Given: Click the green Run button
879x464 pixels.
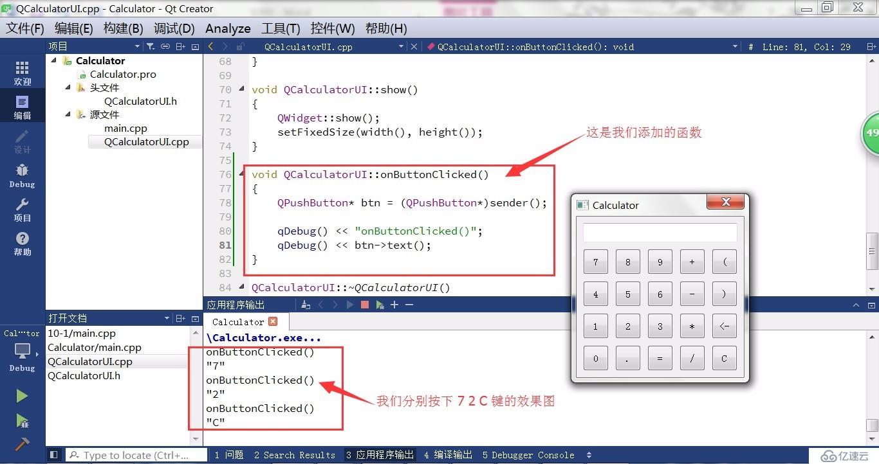Looking at the screenshot, I should tap(22, 396).
